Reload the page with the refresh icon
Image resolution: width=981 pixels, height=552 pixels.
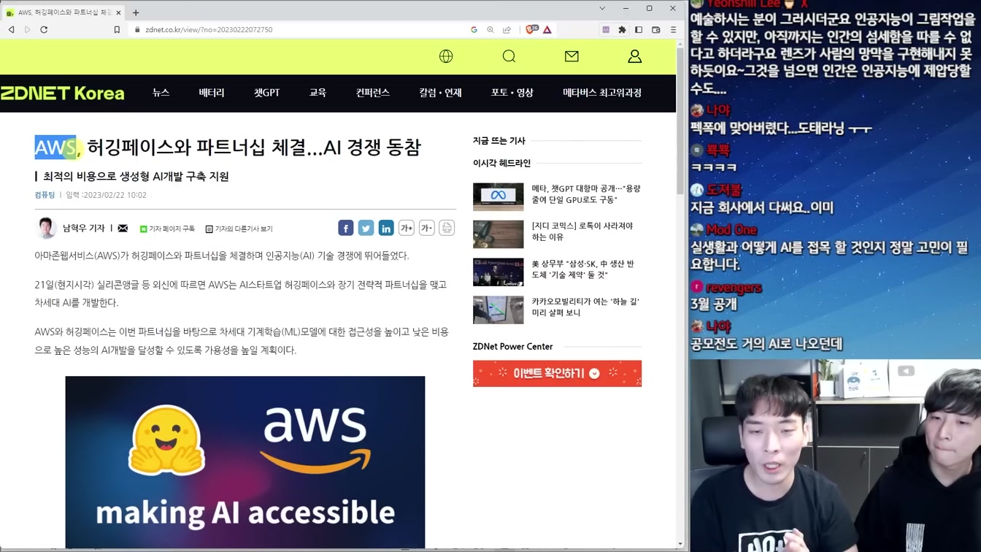pyautogui.click(x=44, y=30)
